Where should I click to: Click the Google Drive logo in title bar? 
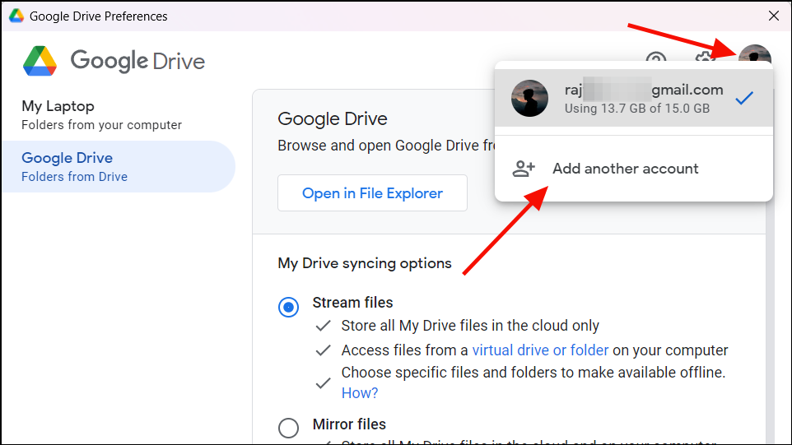click(x=16, y=16)
